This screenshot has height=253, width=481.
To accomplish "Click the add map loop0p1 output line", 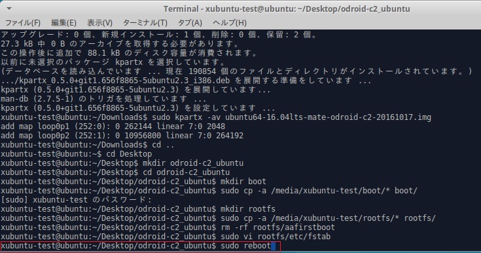I will point(113,126).
